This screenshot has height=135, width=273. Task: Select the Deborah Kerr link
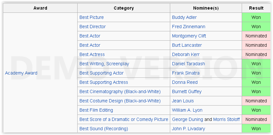point(186,54)
